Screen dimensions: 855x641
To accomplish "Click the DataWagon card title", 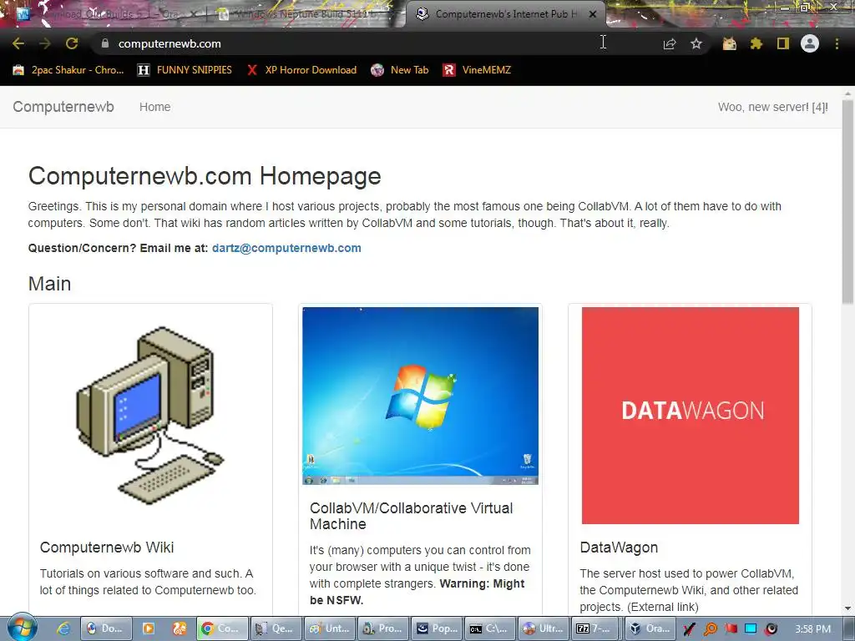I will point(619,548).
